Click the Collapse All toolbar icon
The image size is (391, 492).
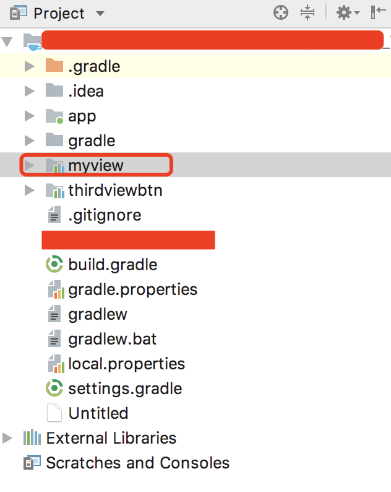(307, 12)
